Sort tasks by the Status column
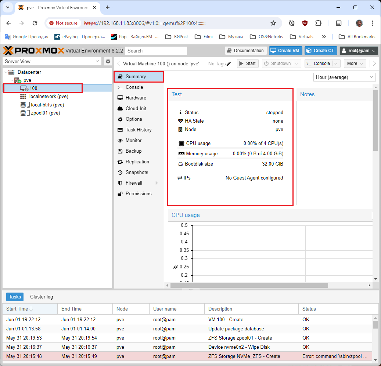The width and height of the screenshot is (381, 366). point(335,309)
